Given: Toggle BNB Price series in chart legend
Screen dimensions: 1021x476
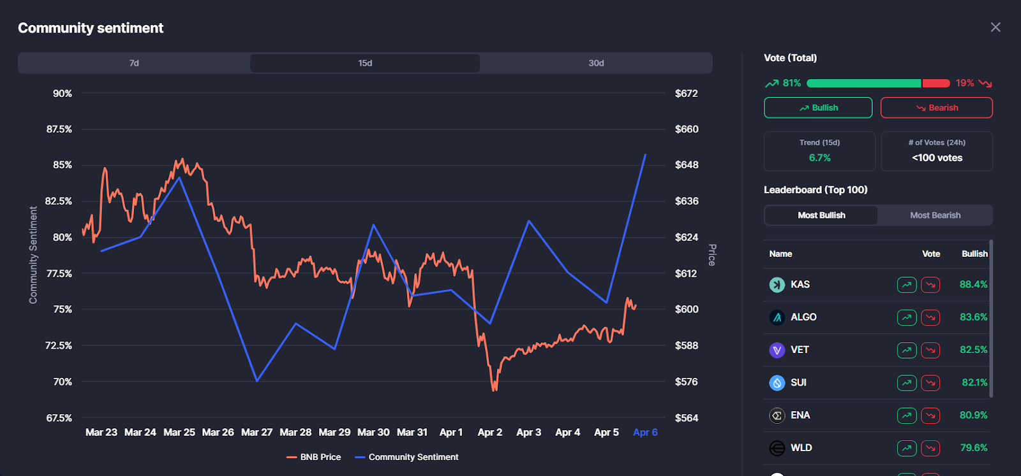Looking at the screenshot, I should (x=314, y=457).
